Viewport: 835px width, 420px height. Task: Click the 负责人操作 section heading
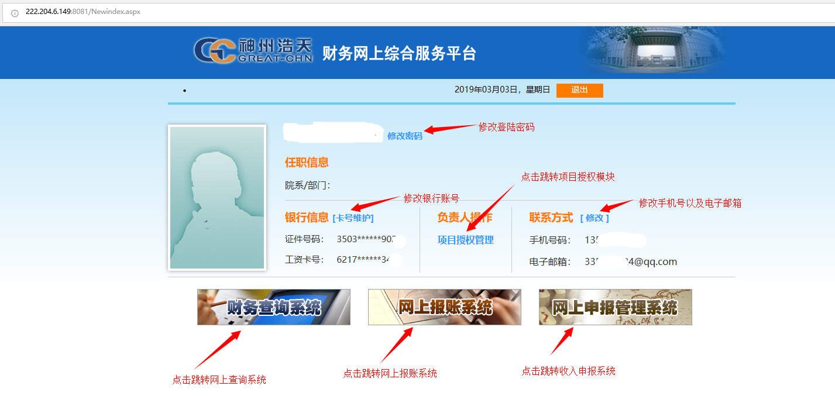(464, 218)
